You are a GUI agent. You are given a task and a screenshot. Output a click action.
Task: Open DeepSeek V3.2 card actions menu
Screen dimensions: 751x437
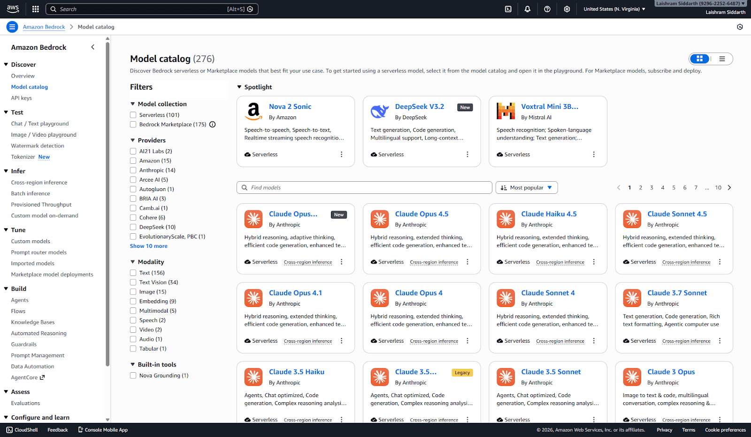[x=467, y=154]
